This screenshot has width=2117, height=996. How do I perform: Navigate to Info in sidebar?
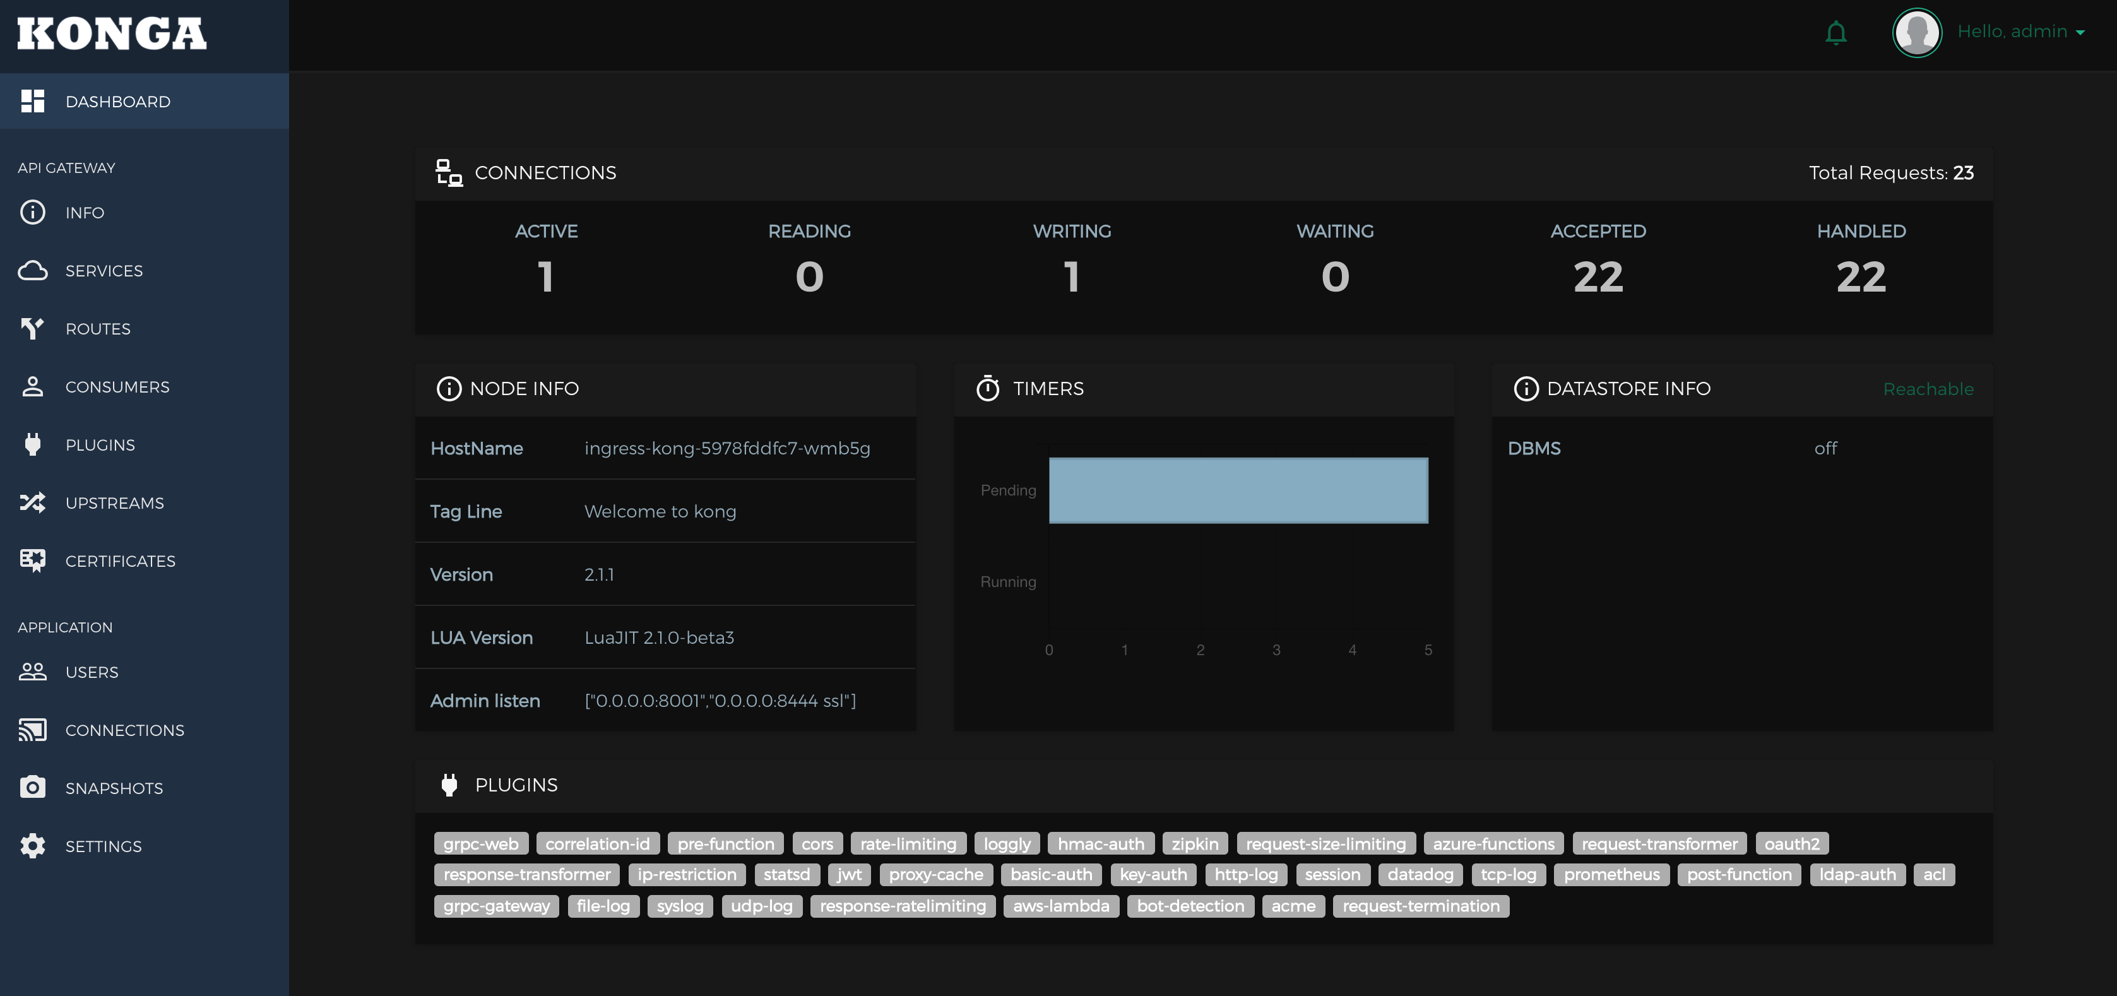point(85,213)
